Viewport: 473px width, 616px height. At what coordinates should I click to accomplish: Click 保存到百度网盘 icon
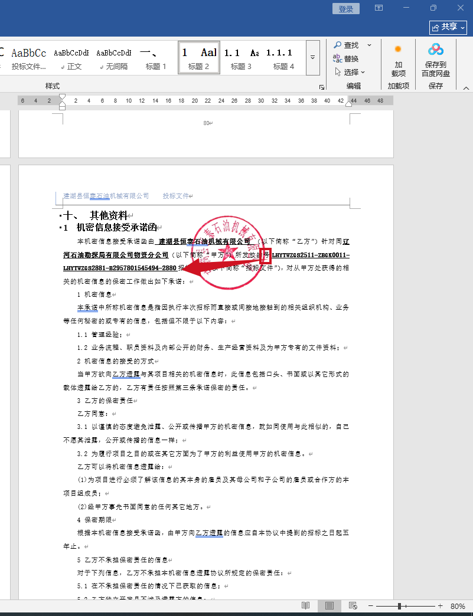[436, 60]
